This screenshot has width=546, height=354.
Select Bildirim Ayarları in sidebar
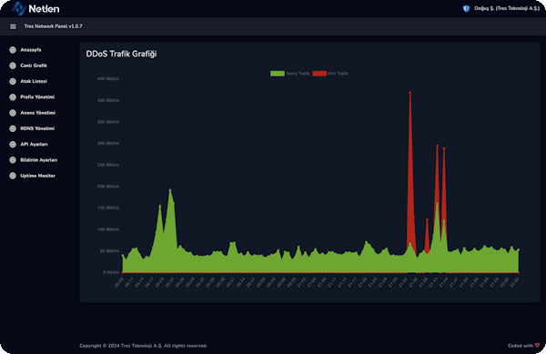point(38,160)
